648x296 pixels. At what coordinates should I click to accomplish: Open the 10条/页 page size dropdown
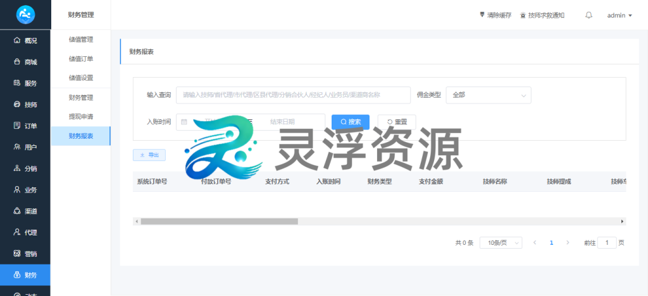[x=501, y=243]
